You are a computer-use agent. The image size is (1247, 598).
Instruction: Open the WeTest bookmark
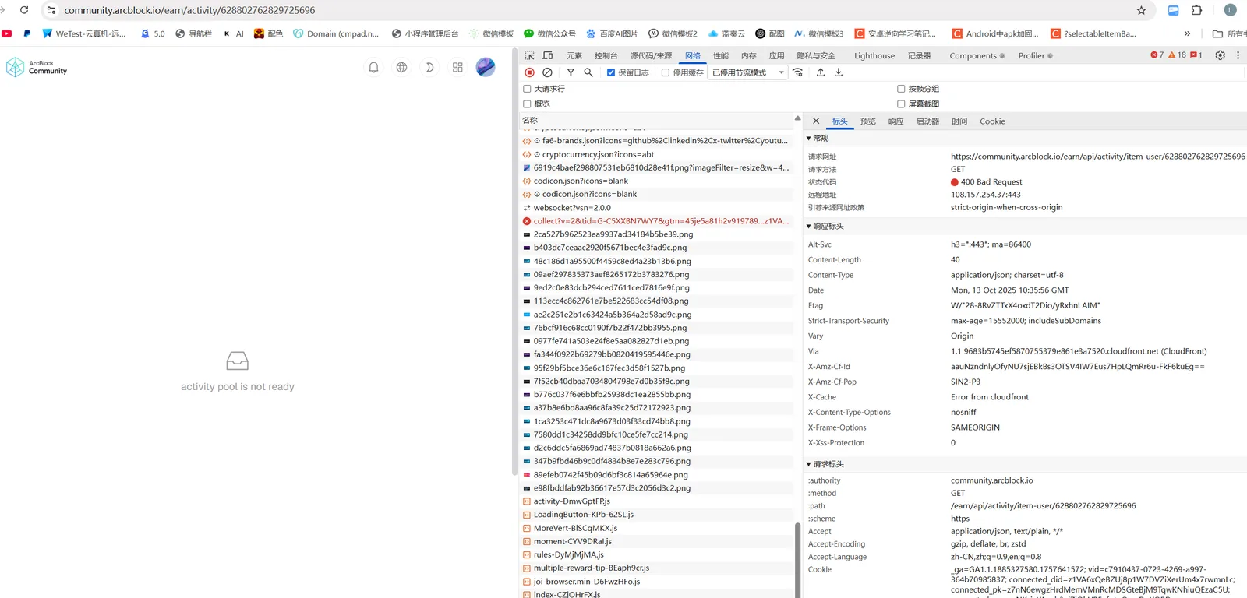pyautogui.click(x=83, y=33)
